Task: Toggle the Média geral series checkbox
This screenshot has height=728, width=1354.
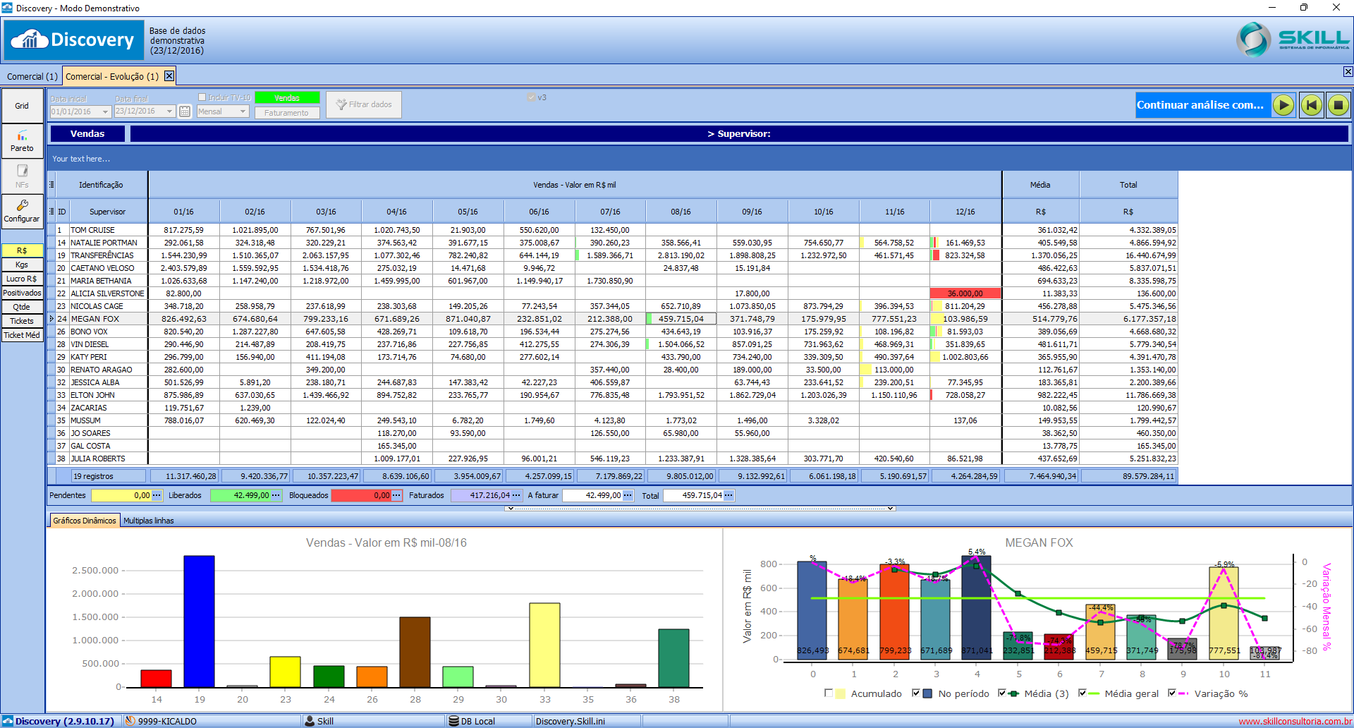Action: 1082,693
